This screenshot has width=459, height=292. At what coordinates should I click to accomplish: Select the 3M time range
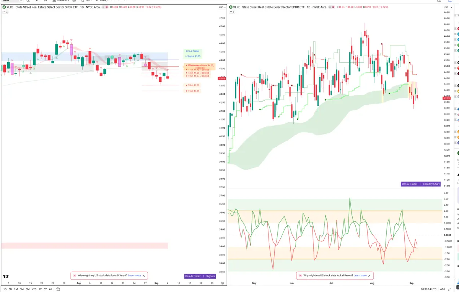click(x=22, y=289)
